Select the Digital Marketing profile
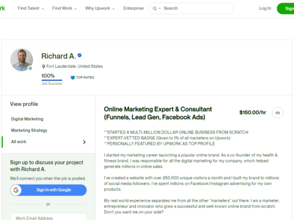The image size is (294, 220). pyautogui.click(x=27, y=119)
